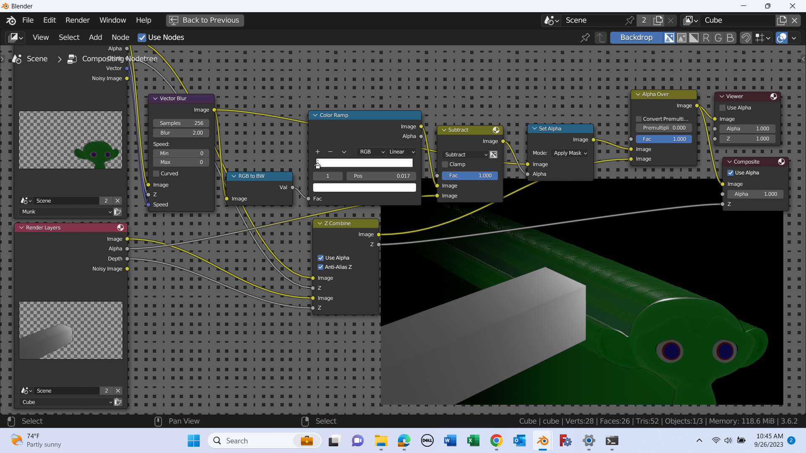Open RGB color mode dropdown in Color Ramp
This screenshot has width=806, height=453.
coord(371,152)
